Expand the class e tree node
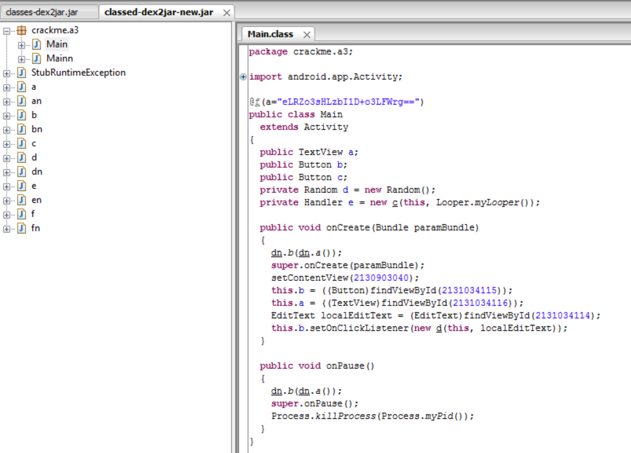 pos(6,186)
